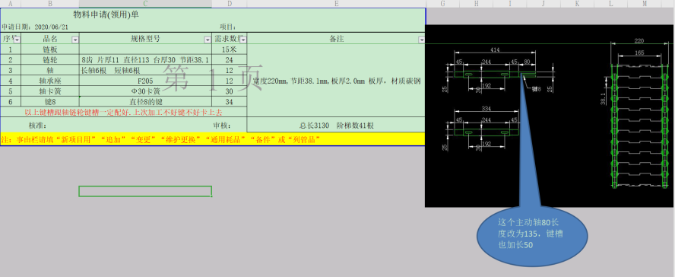Select the 链轮 item cell
Screen dimensions: 675x277
point(50,60)
